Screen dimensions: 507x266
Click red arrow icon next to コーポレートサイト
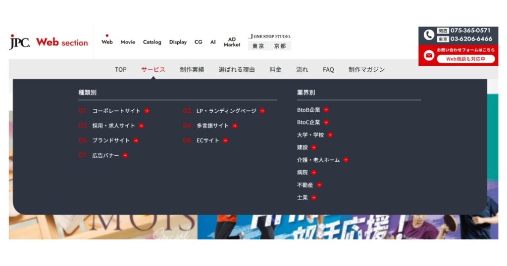point(147,111)
